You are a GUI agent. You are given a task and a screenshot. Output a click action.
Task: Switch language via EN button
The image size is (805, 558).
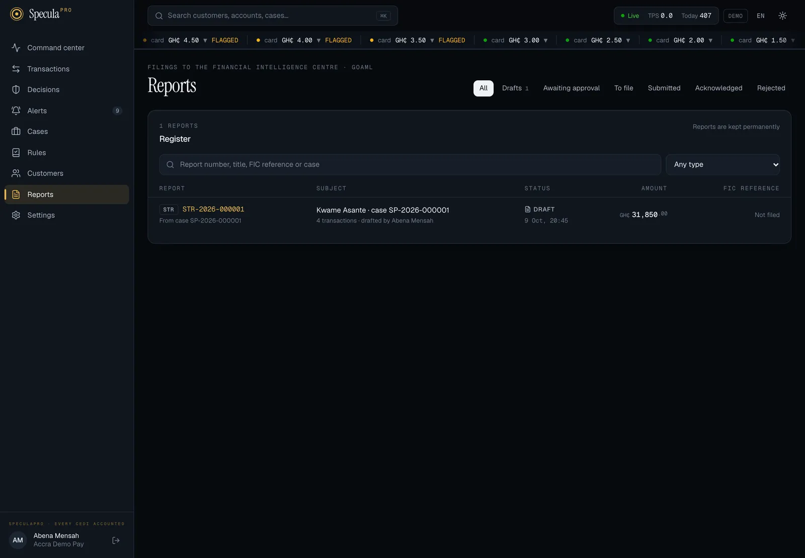tap(760, 16)
